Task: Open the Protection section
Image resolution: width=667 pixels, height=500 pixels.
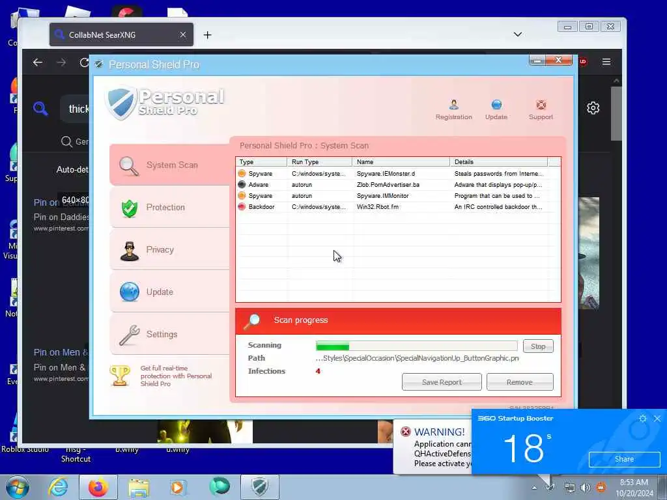Action: pos(169,208)
